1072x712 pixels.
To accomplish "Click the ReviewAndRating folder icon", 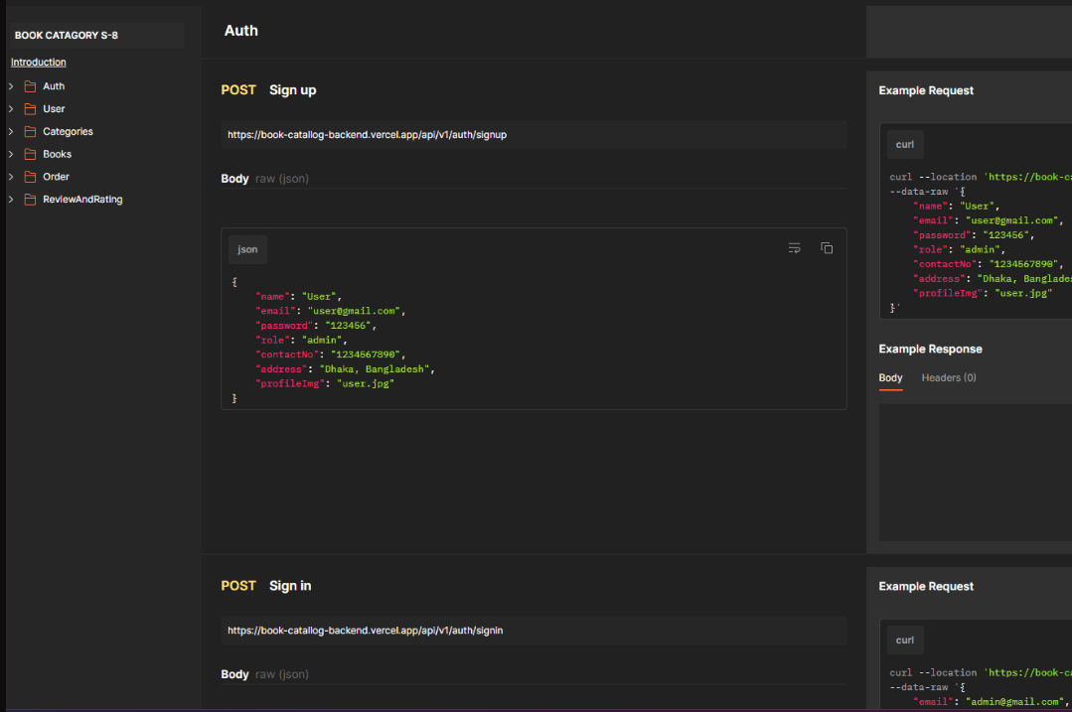I will (x=30, y=199).
